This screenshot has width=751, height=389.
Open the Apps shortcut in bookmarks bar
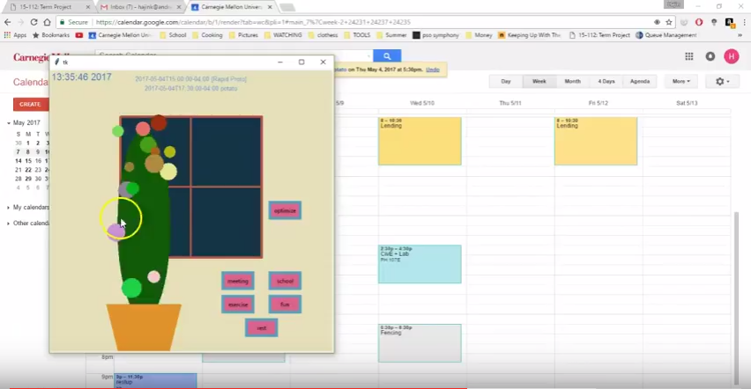[x=15, y=35]
